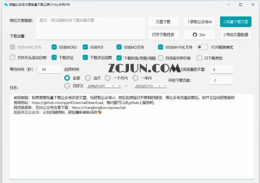The image size is (260, 183).
Task: Click the 文章下载 button
Action: coord(163,22)
